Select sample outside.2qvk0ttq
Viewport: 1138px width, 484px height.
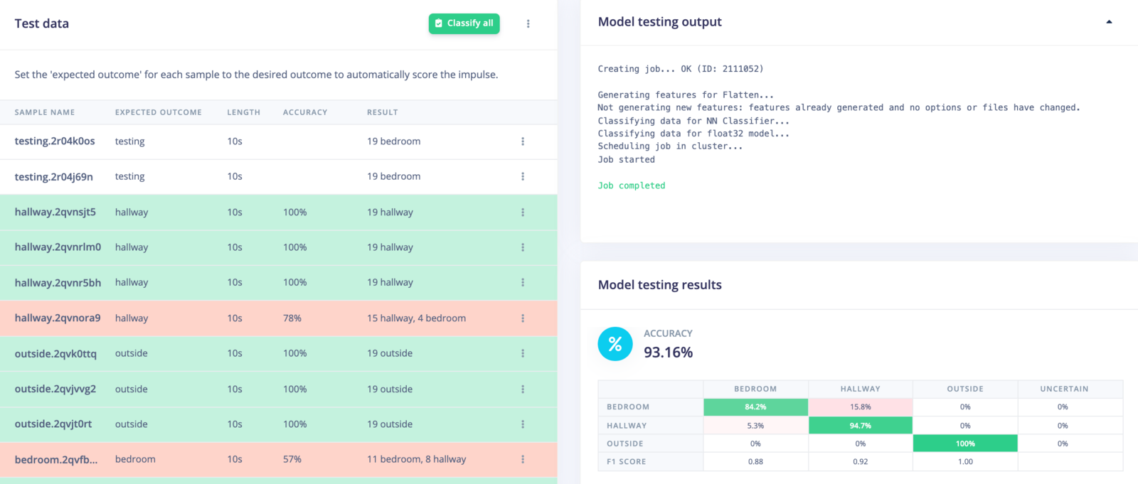coord(55,353)
